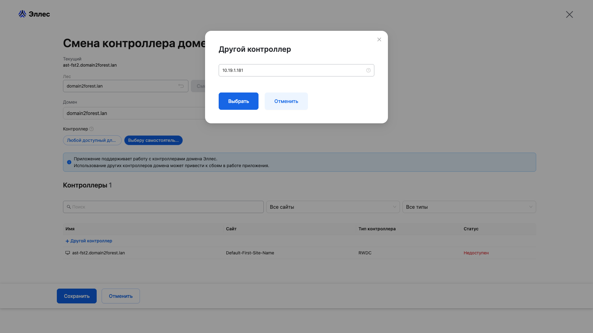Select the option Любой доступный дл...
The width and height of the screenshot is (593, 333).
click(x=92, y=140)
